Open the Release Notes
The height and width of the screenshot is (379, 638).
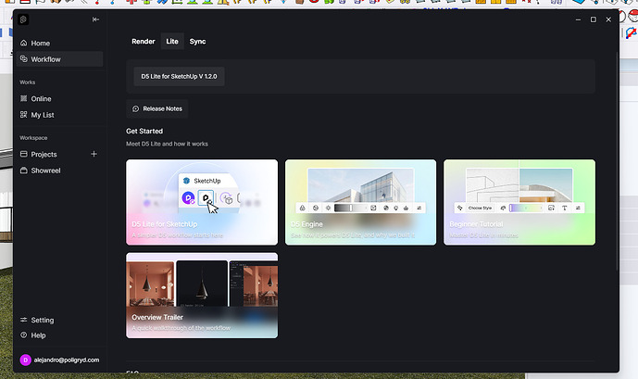pos(157,108)
